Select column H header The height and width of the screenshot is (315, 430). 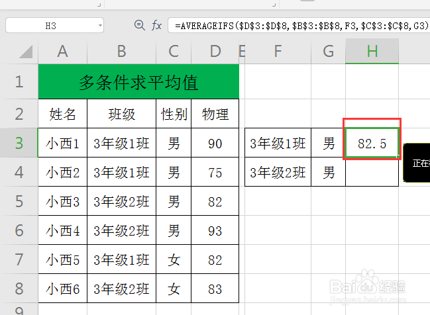coord(372,51)
